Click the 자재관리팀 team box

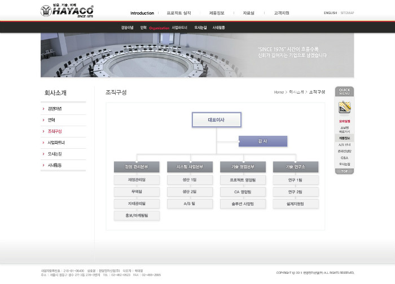137,203
